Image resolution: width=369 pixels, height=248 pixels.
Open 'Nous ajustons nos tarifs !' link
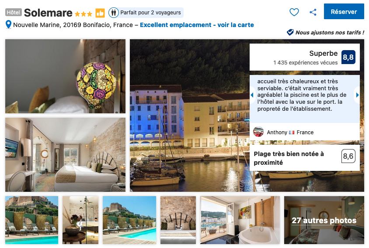click(x=330, y=32)
